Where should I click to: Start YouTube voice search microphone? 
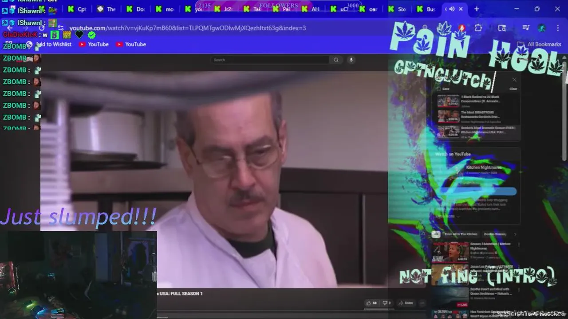pyautogui.click(x=351, y=60)
